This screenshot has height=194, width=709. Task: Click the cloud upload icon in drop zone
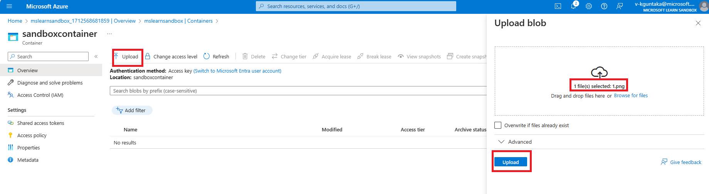click(x=599, y=72)
